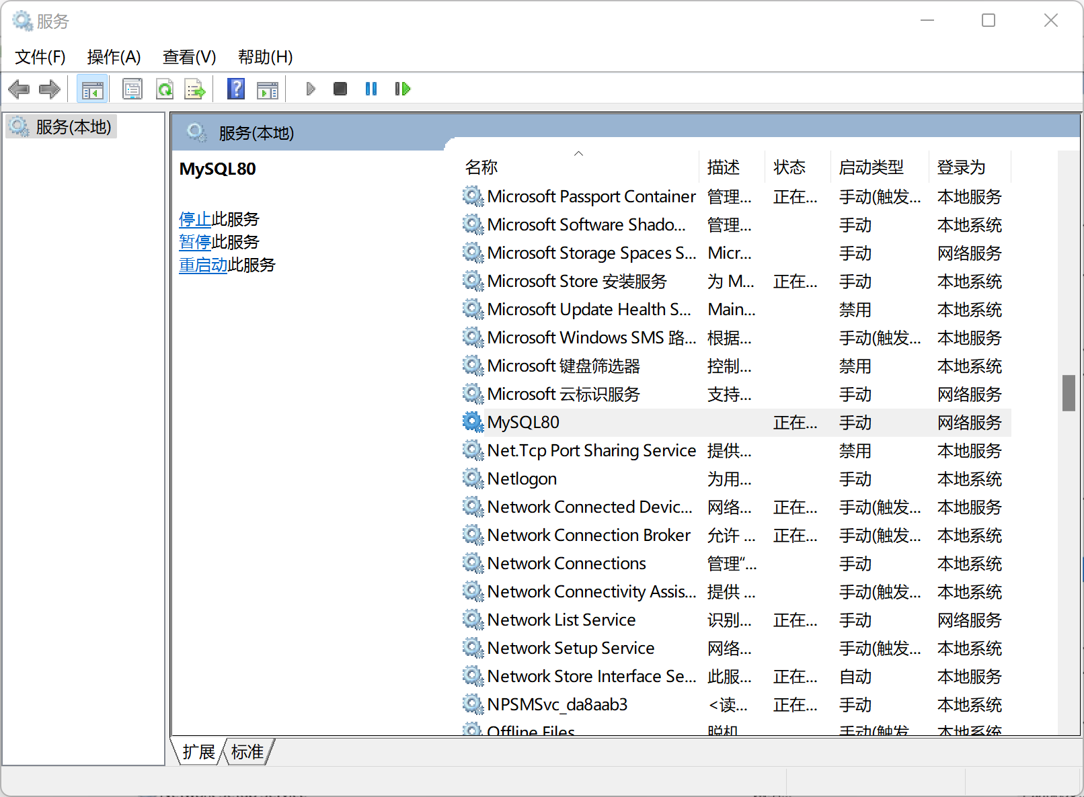Screen dimensions: 1084x797
Task: Click the Restart service icon
Action: click(x=402, y=89)
